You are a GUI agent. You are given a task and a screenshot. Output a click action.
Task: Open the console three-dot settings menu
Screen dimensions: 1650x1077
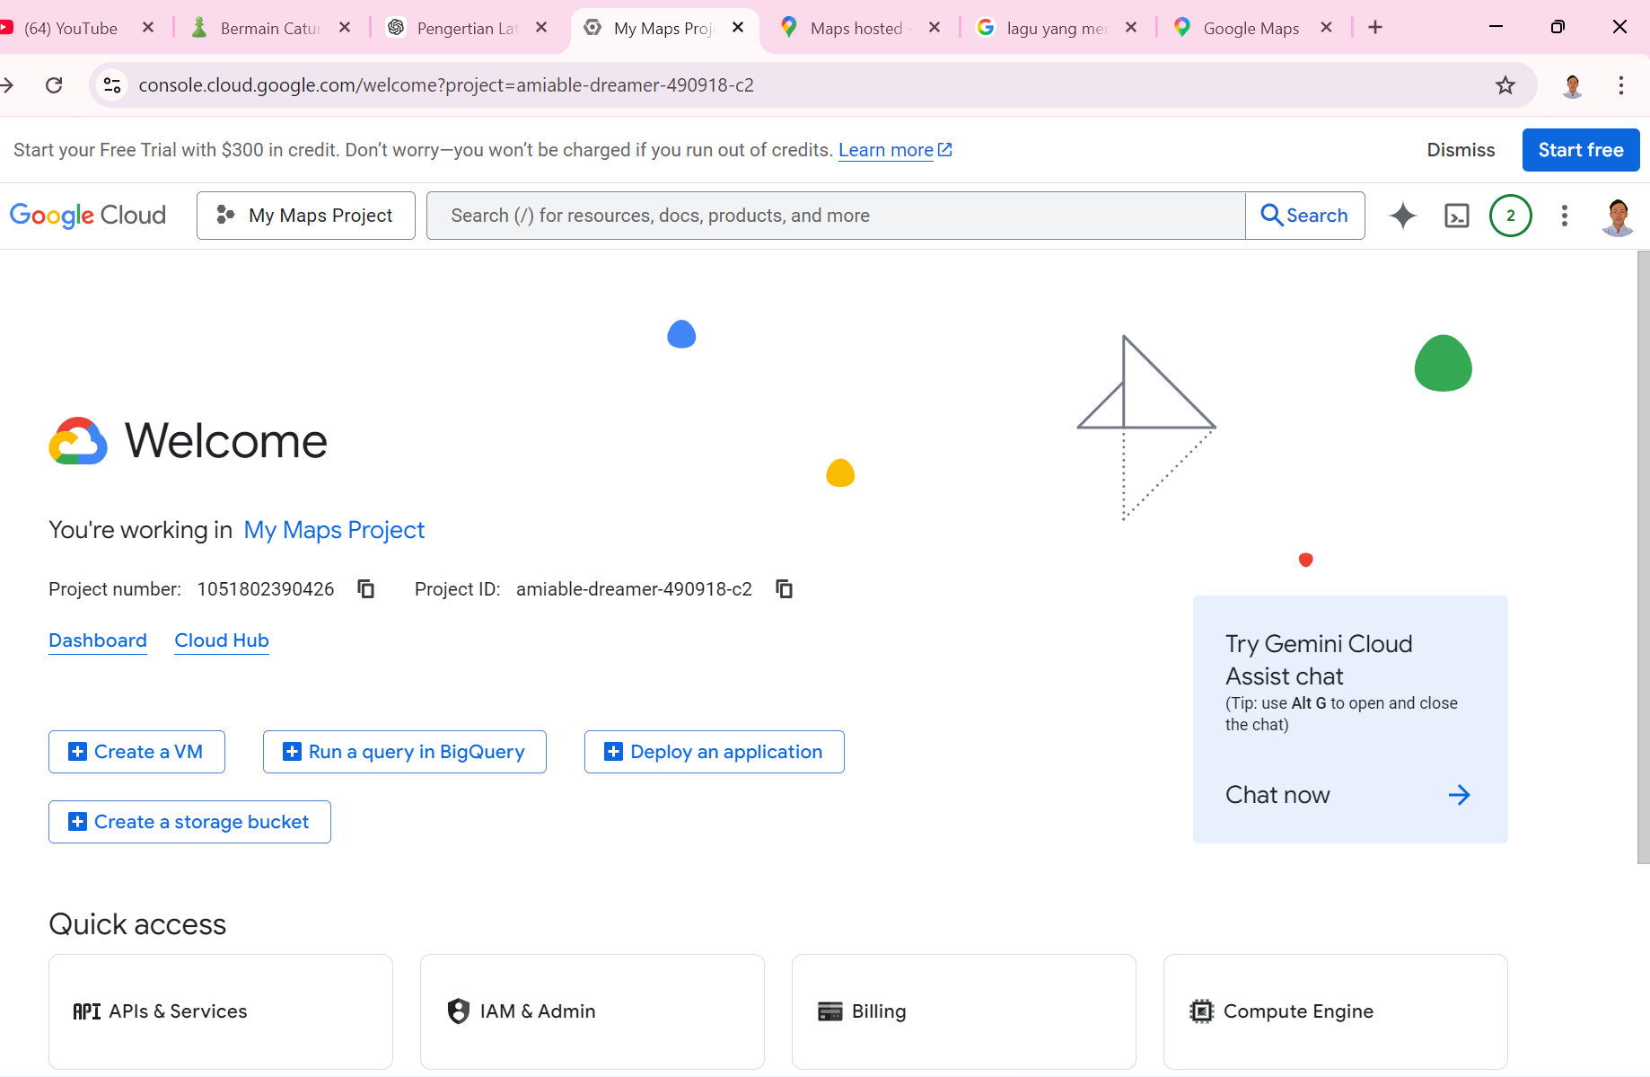coord(1564,216)
